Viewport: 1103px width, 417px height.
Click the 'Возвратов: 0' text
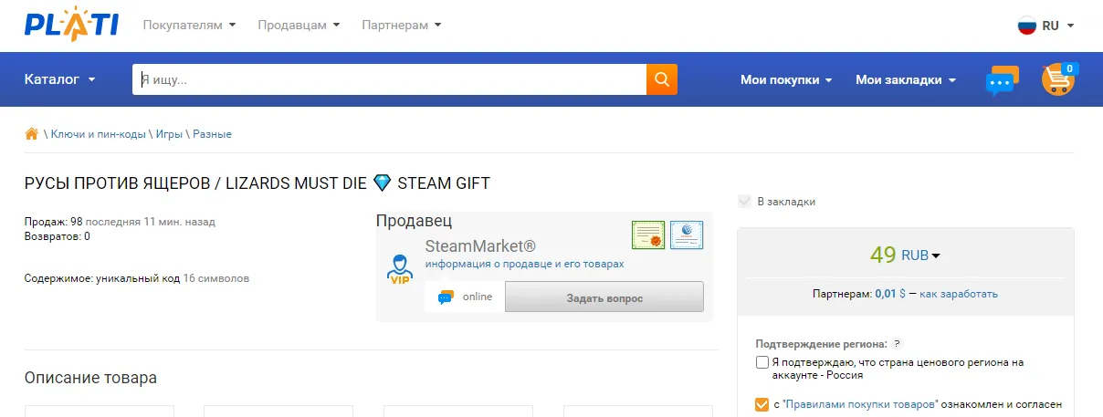click(58, 236)
